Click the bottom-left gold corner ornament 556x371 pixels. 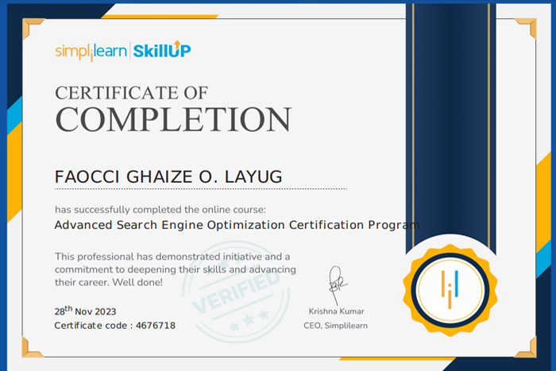pos(32,346)
